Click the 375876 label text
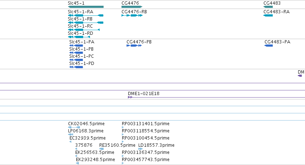 tap(84, 145)
